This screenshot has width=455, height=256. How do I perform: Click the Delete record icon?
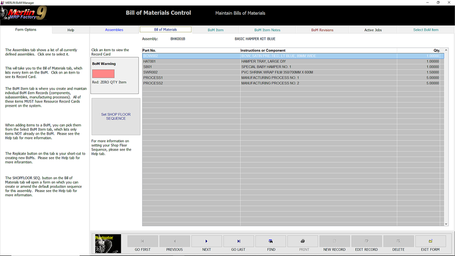[x=398, y=241]
